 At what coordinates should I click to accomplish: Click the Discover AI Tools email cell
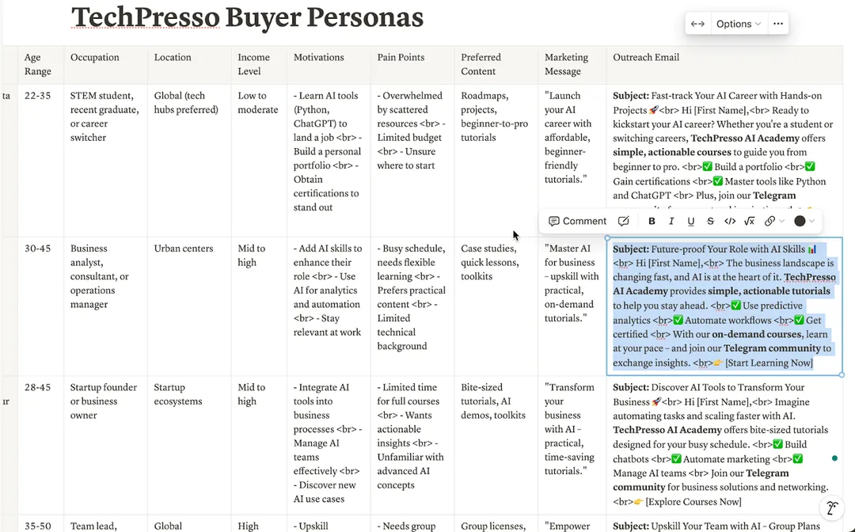click(x=724, y=446)
